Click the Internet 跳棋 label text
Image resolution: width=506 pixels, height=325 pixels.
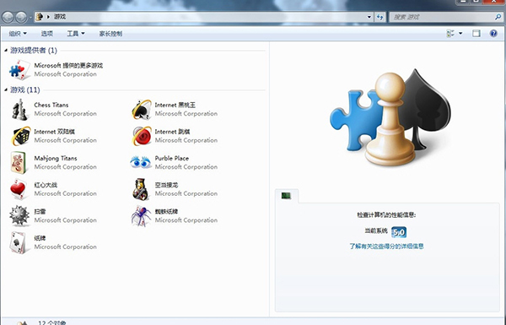(172, 132)
